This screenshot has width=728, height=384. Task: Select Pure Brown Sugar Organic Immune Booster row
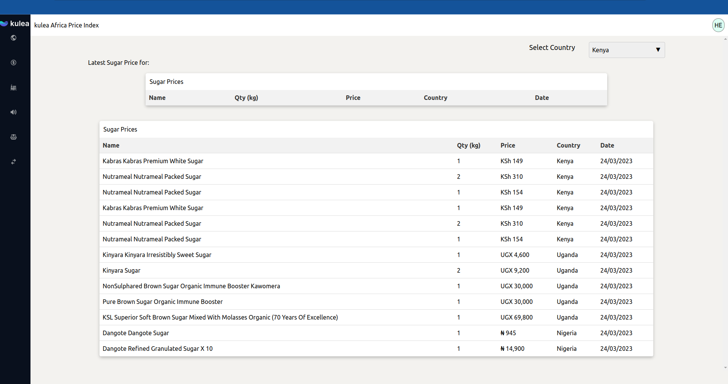coord(376,302)
